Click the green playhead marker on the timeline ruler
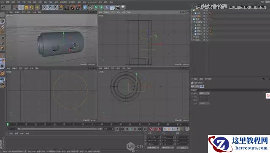Viewport: 270px width, 153px height. [x=8, y=124]
